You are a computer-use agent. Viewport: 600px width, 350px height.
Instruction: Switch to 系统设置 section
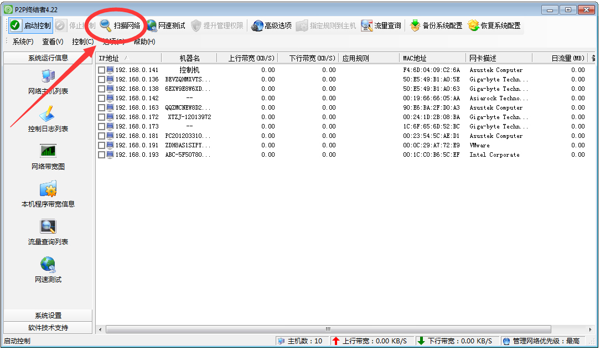(x=48, y=316)
